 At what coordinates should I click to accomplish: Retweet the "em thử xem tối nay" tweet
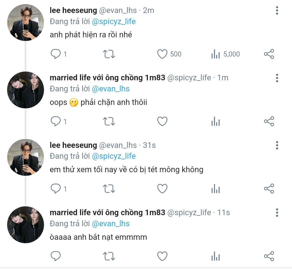click(x=109, y=189)
